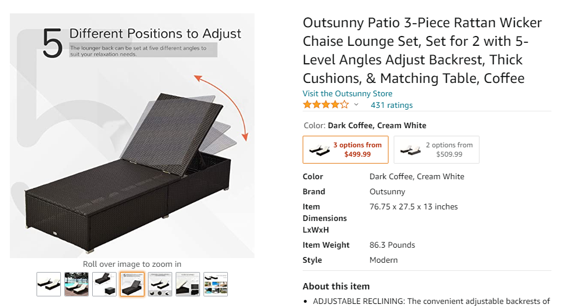Click the star rating icons
The width and height of the screenshot is (563, 308).
[x=326, y=105]
